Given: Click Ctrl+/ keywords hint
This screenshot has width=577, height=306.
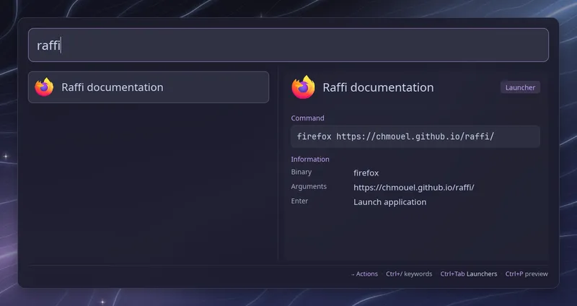Looking at the screenshot, I should [409, 274].
